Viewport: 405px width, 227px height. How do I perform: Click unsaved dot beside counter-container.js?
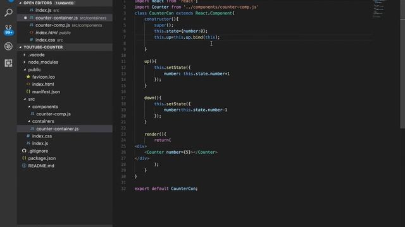point(25,18)
